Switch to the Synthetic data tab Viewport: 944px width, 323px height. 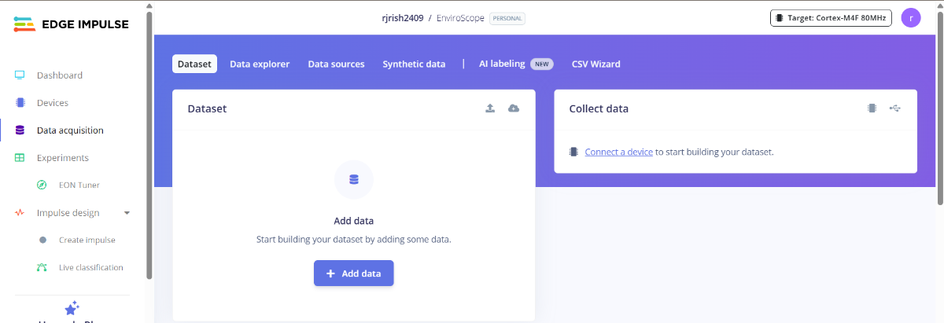click(x=414, y=64)
